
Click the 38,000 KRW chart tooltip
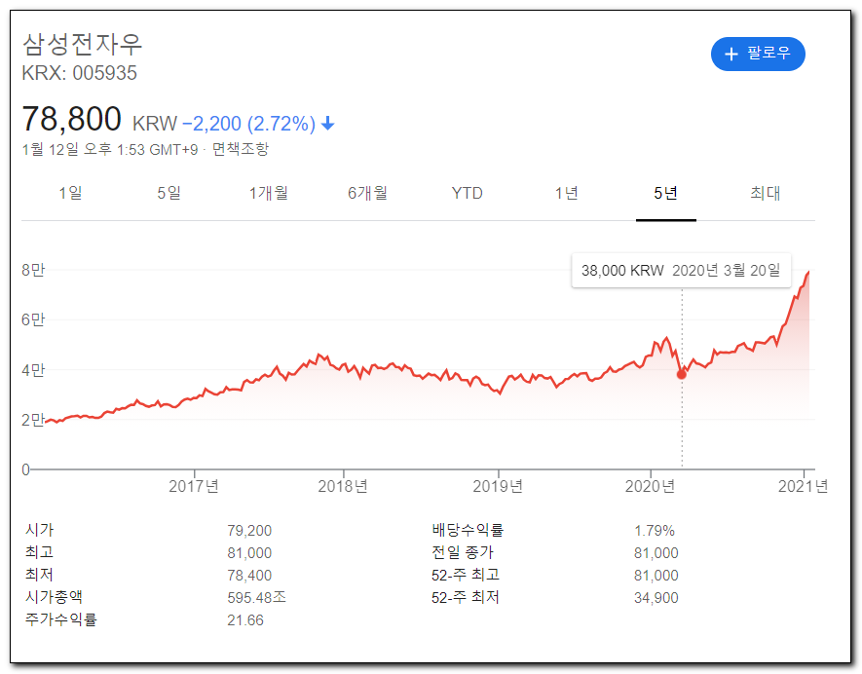tap(681, 271)
